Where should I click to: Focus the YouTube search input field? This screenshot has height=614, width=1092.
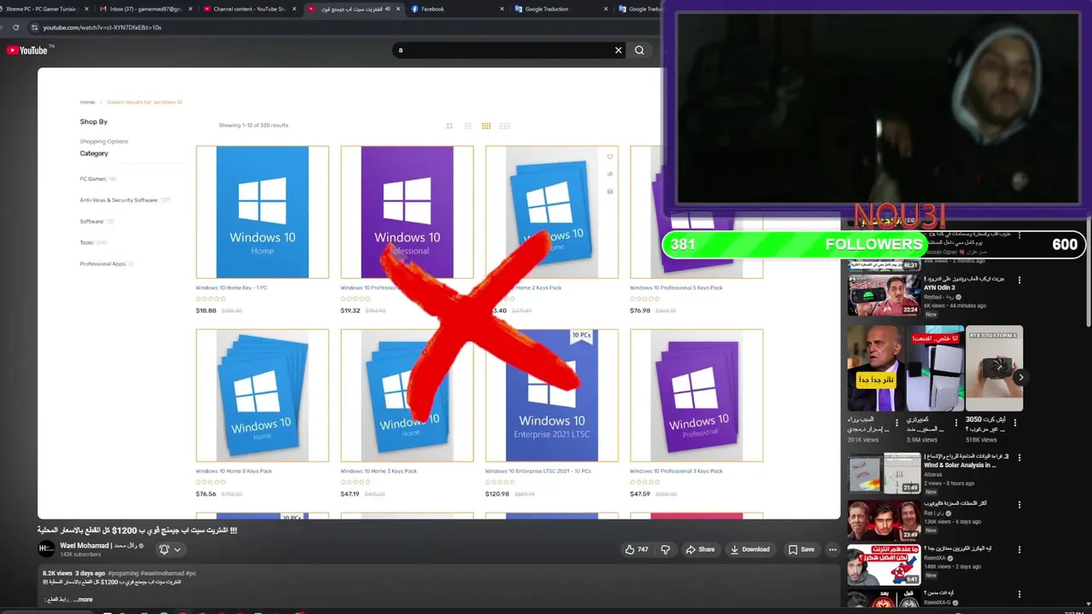click(x=503, y=50)
